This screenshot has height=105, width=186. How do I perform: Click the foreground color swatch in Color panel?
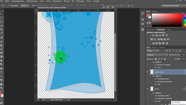(x=148, y=15)
